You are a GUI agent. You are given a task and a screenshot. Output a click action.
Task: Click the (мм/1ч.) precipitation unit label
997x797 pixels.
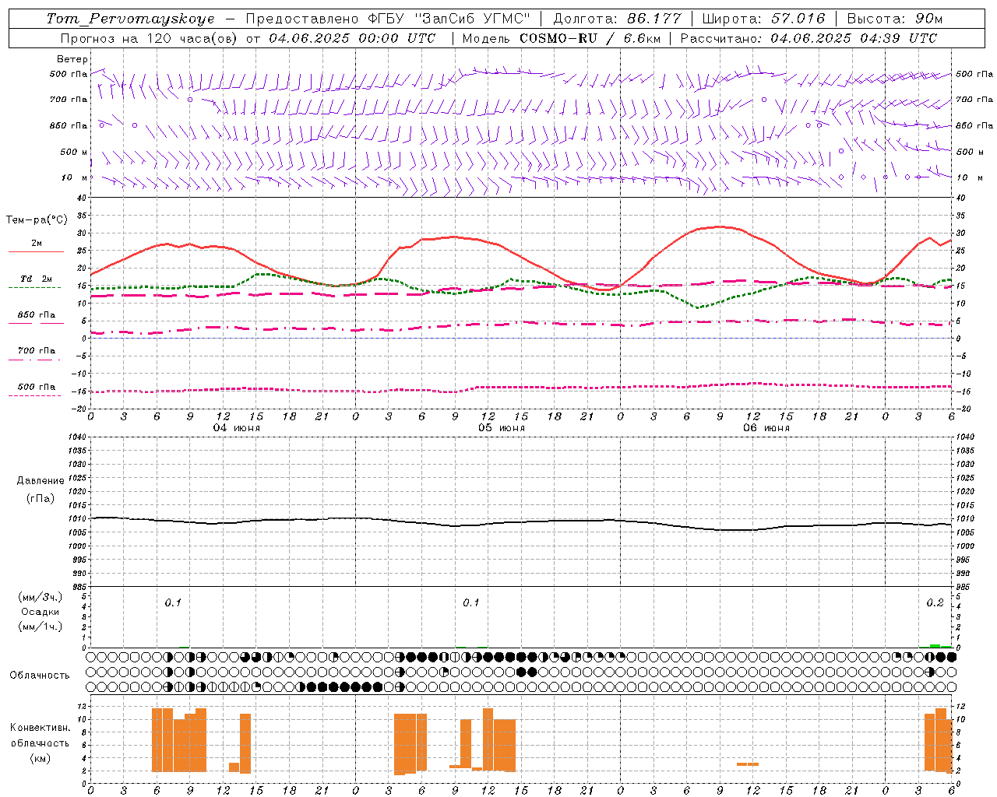[x=41, y=627]
